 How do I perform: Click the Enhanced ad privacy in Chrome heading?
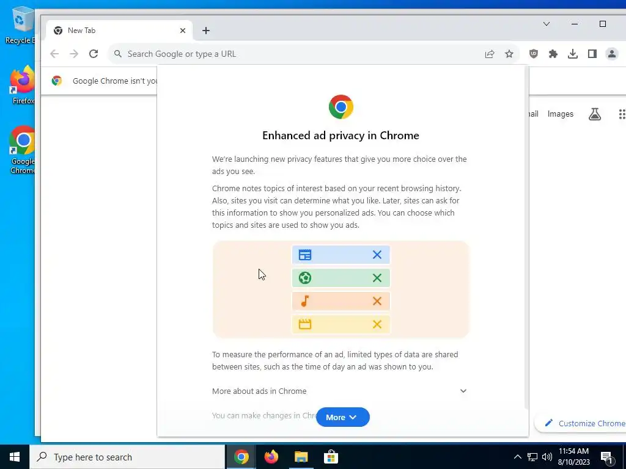click(341, 136)
